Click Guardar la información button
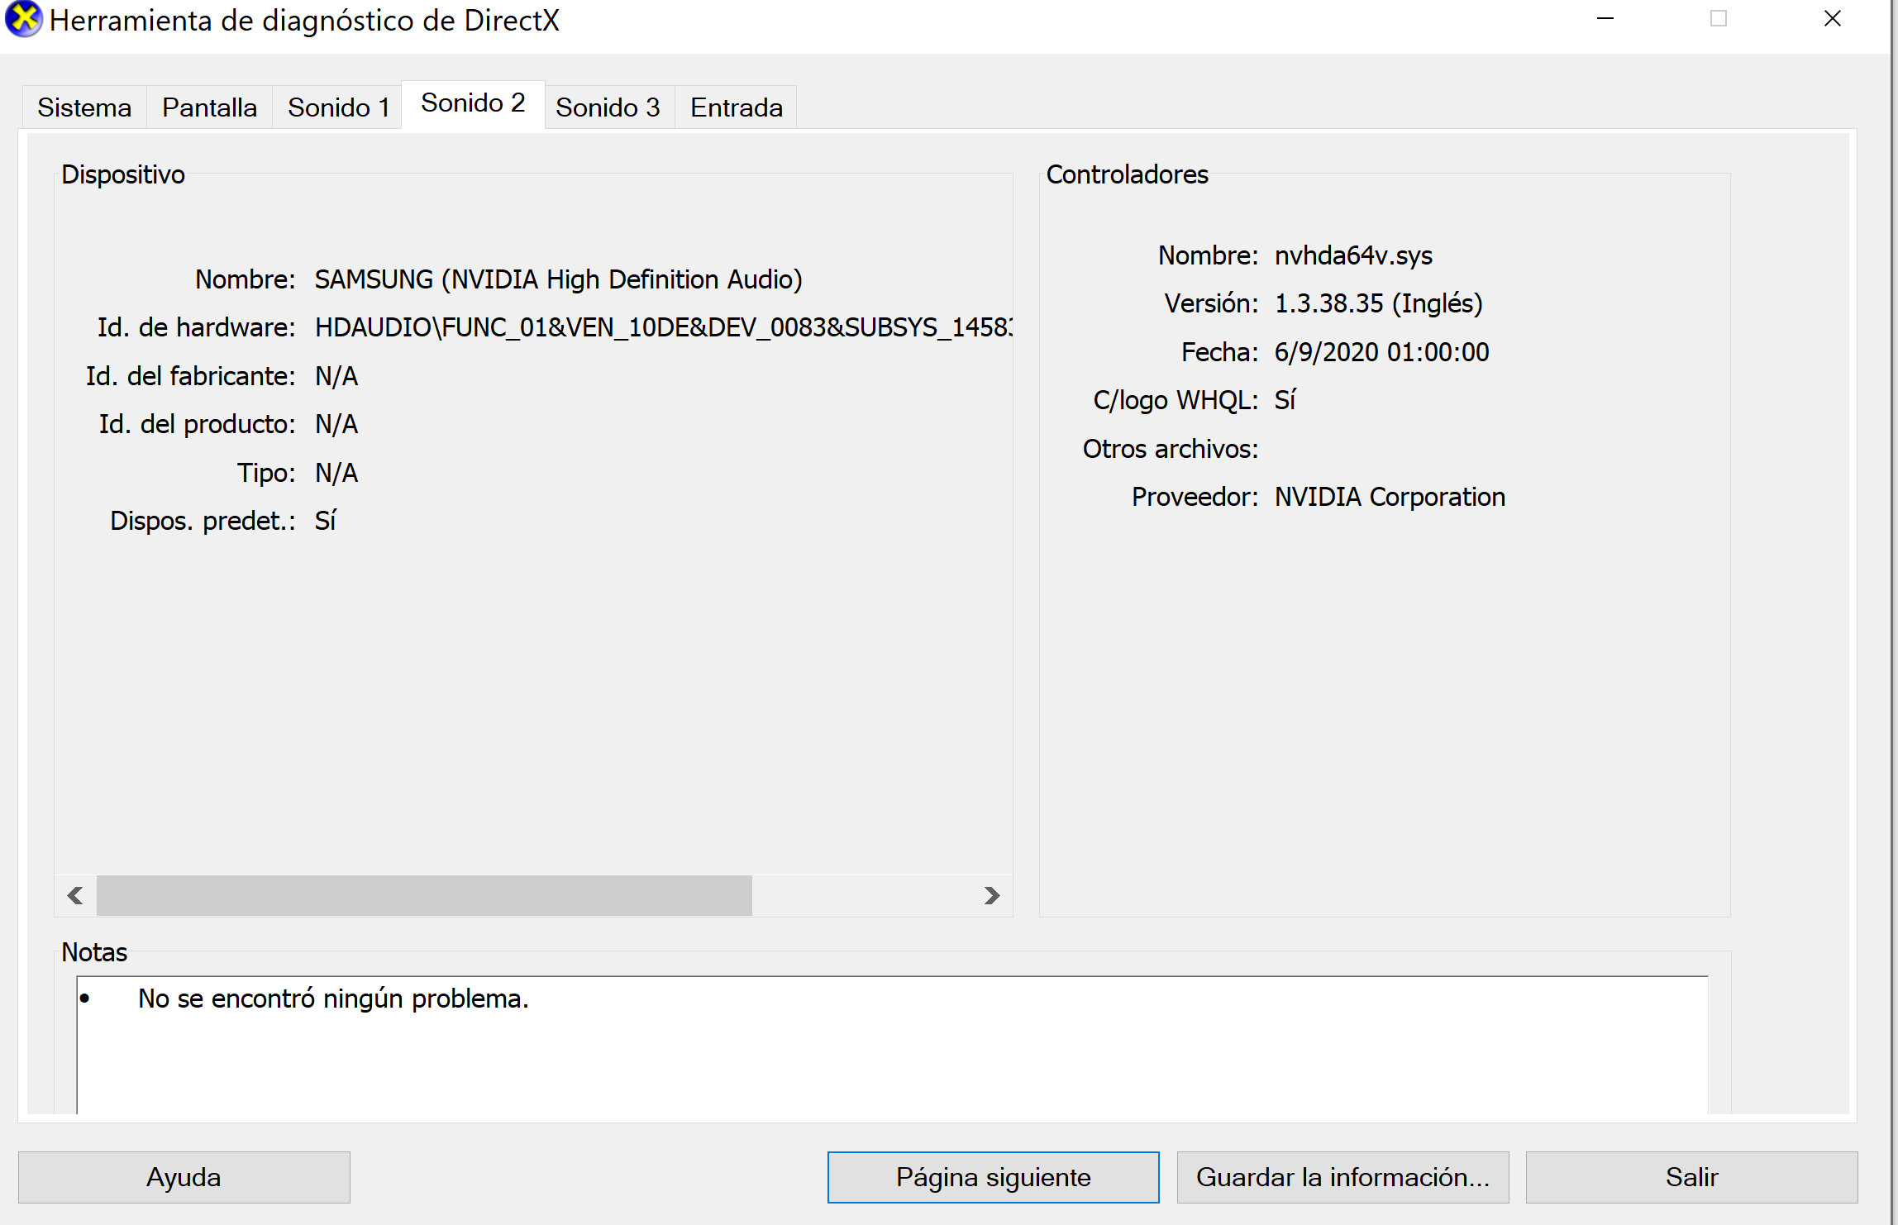The height and width of the screenshot is (1225, 1898). tap(1342, 1177)
